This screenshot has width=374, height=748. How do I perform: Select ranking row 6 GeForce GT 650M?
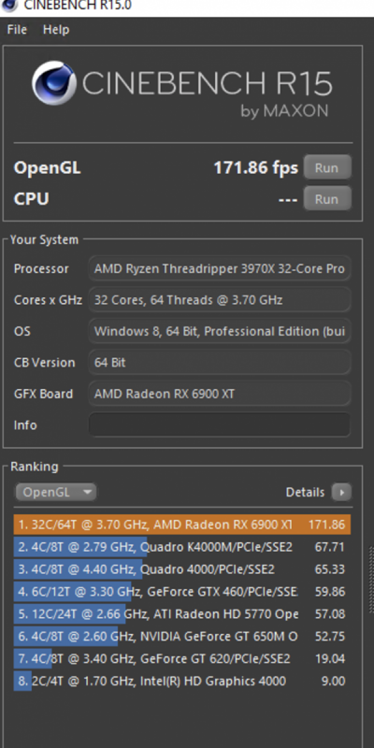182,637
